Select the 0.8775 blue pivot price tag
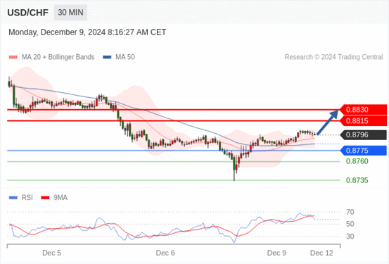389x264 pixels. [363, 151]
